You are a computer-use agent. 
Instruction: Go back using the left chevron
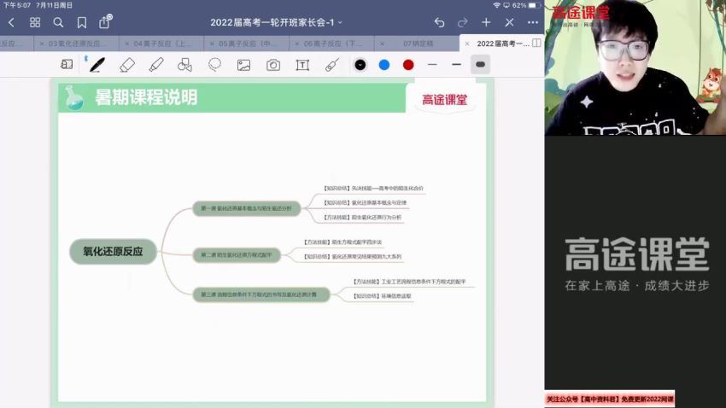pyautogui.click(x=12, y=22)
